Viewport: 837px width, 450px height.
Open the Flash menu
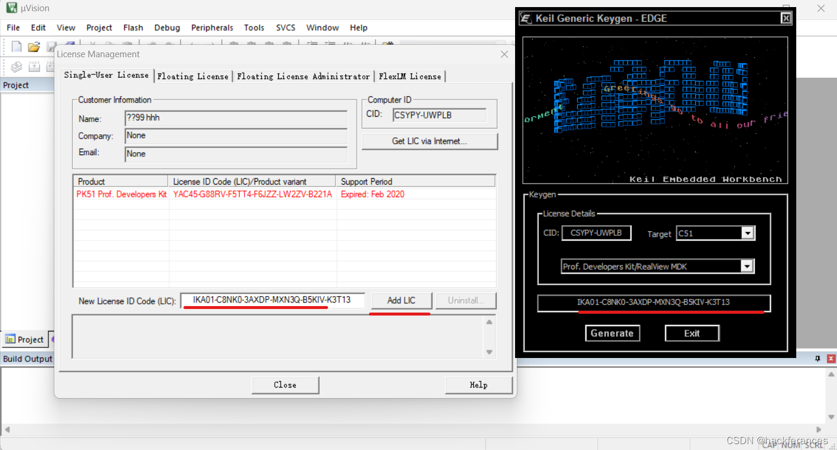pyautogui.click(x=133, y=28)
